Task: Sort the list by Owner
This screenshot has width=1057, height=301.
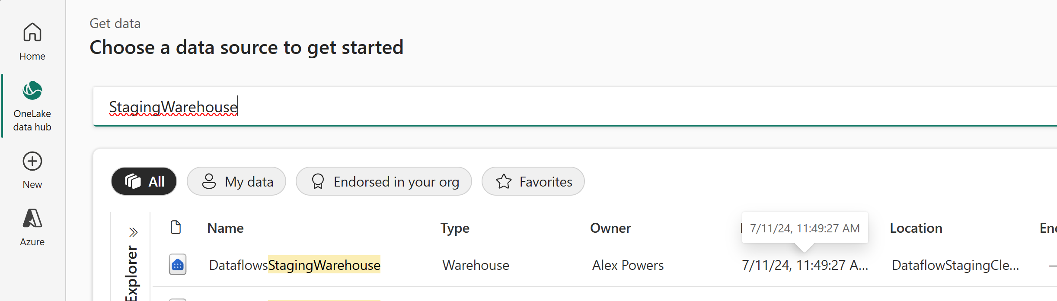Action: 610,228
